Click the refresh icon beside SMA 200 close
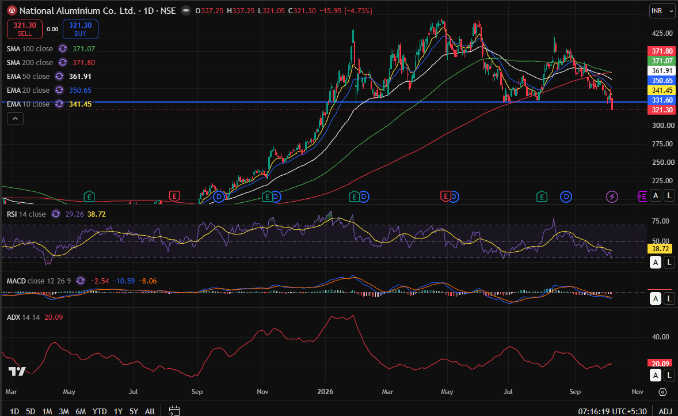The height and width of the screenshot is (416, 678). click(63, 63)
